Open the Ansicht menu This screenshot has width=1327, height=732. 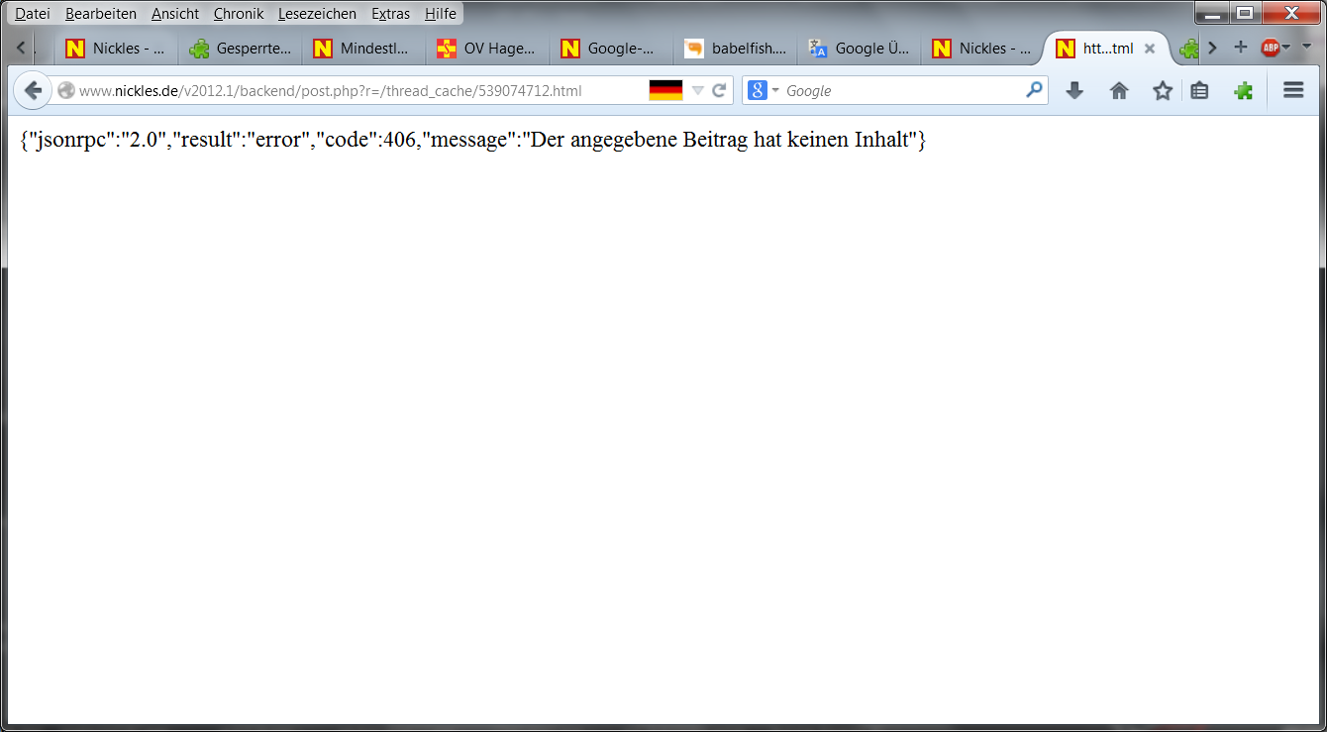(175, 14)
